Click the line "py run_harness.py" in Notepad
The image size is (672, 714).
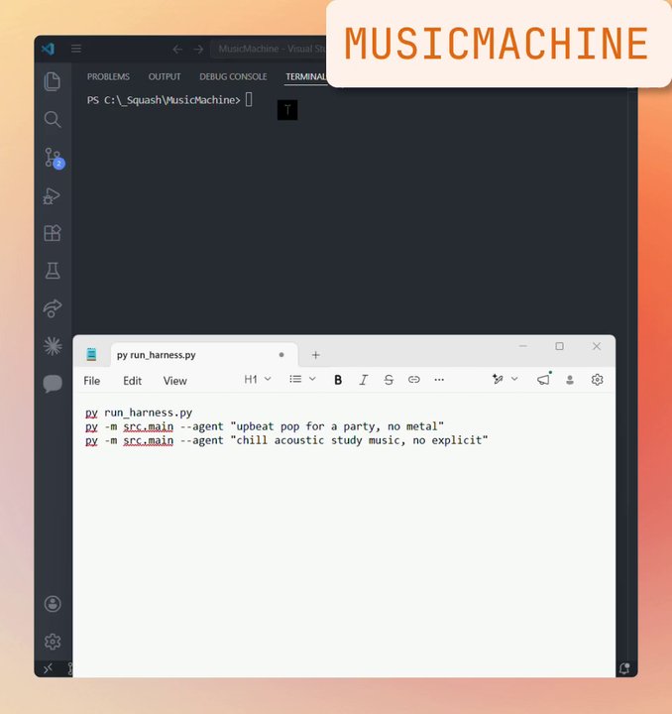click(x=139, y=413)
